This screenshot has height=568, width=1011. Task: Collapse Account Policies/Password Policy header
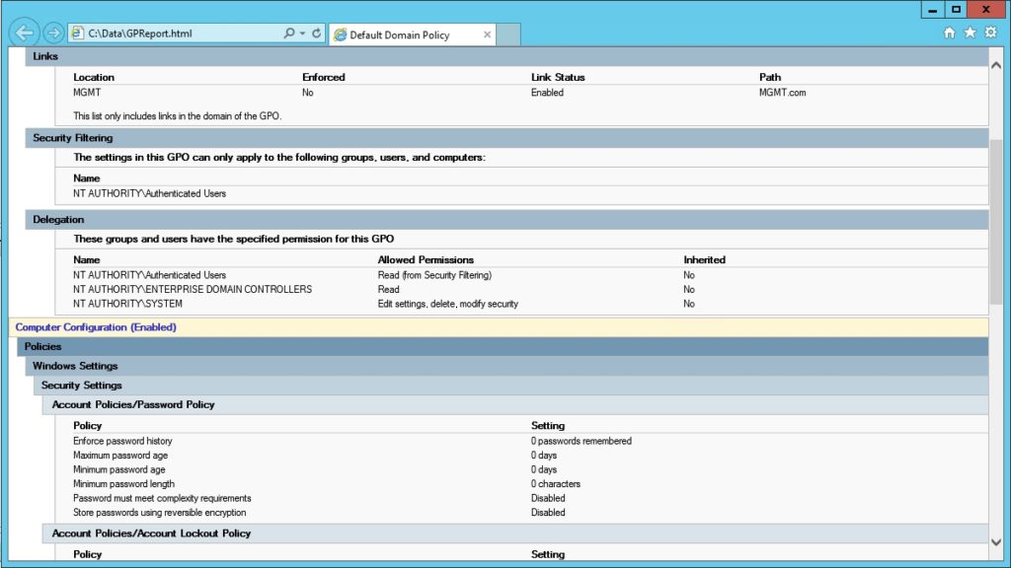(x=515, y=404)
